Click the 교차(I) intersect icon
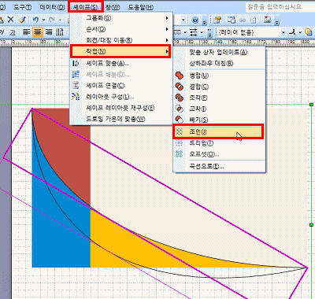This screenshot has height=299, width=315. click(x=180, y=109)
